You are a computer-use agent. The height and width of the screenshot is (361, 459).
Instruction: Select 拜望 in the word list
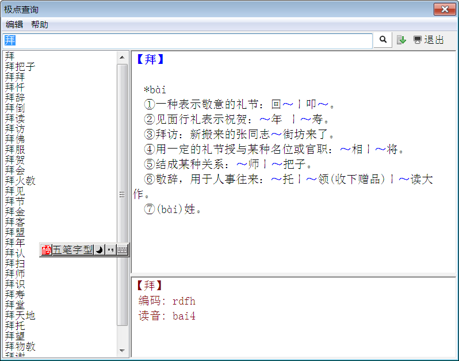[15, 336]
